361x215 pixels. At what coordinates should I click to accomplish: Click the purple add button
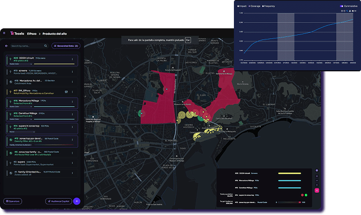point(77,201)
